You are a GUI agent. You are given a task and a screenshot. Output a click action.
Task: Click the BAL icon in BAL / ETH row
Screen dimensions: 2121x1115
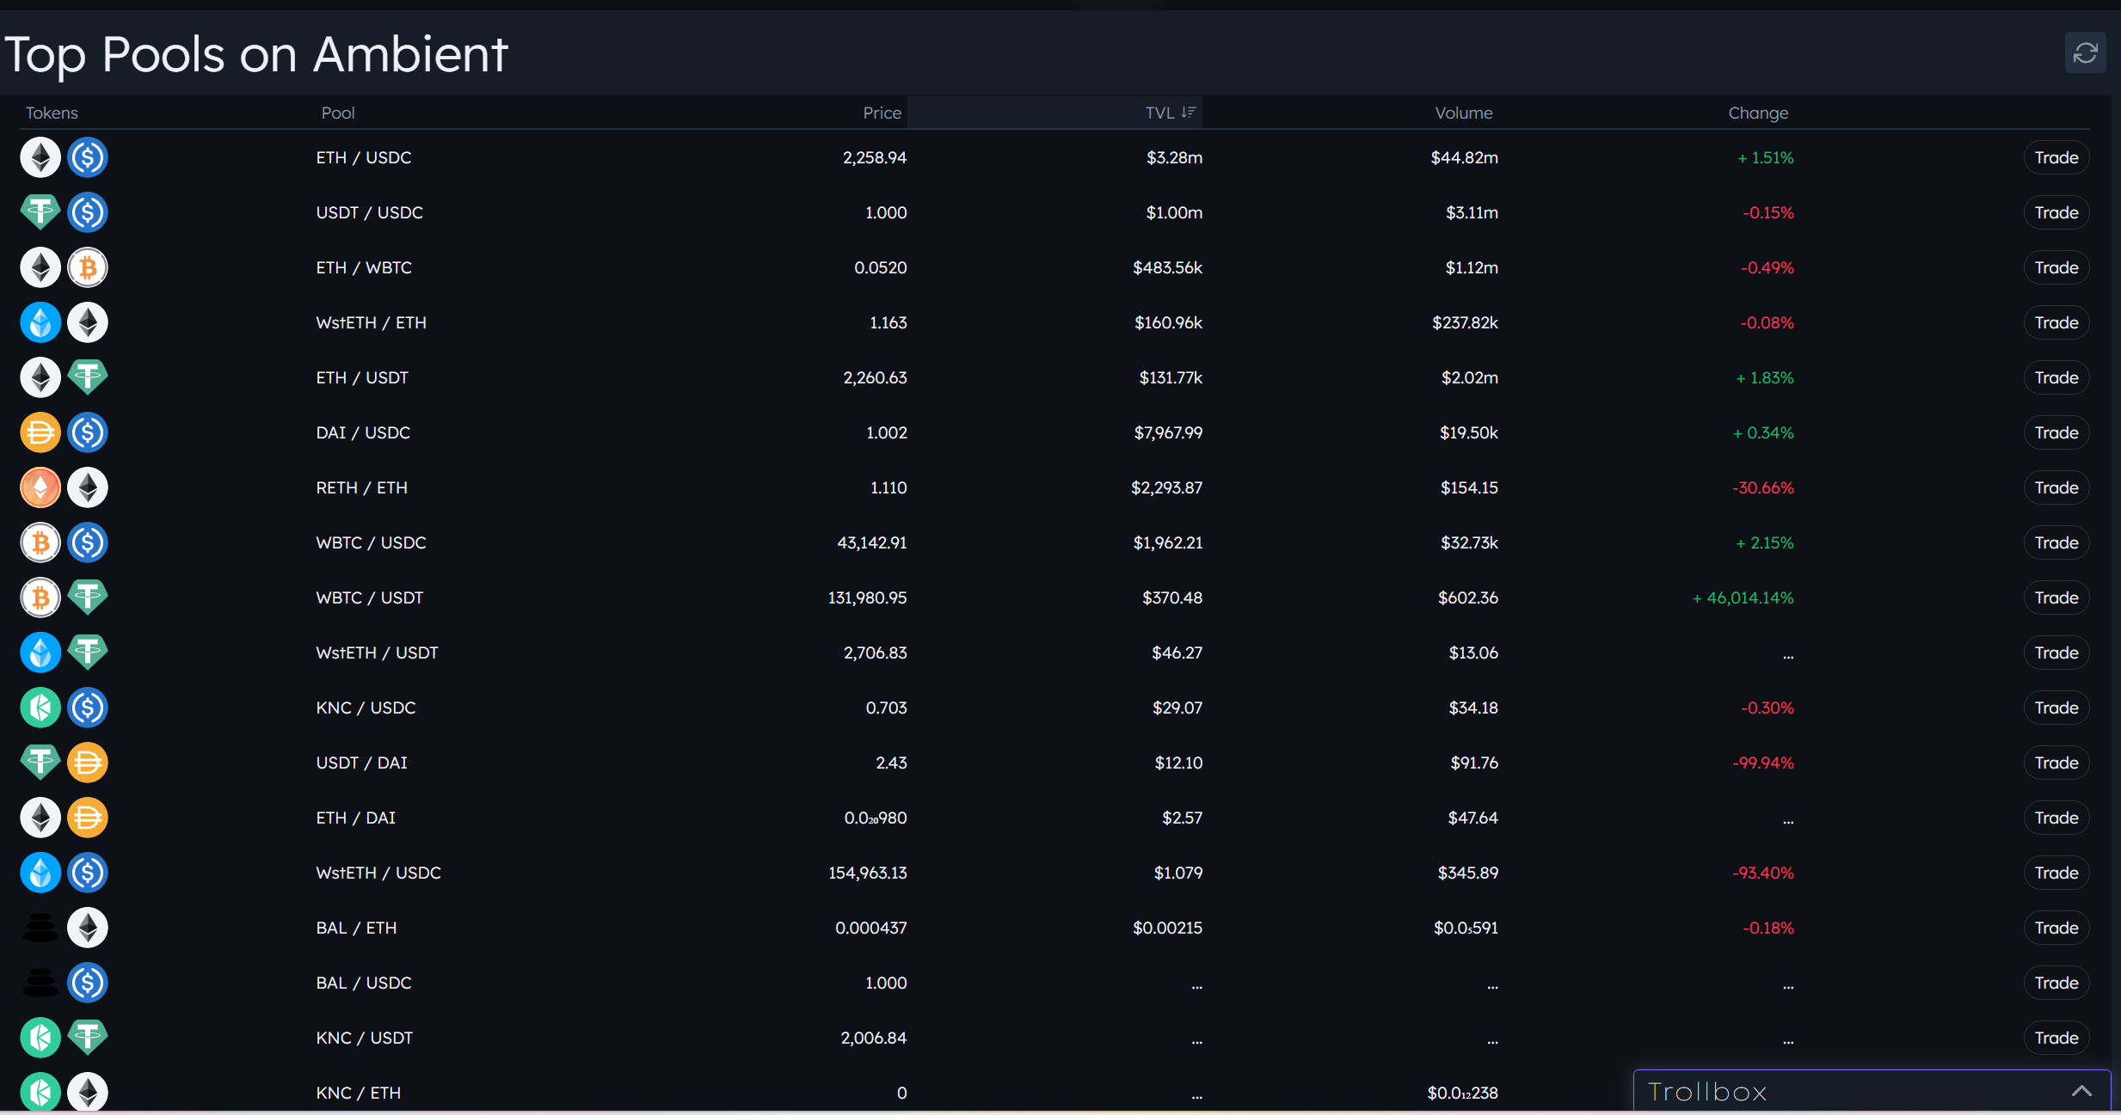(x=40, y=928)
